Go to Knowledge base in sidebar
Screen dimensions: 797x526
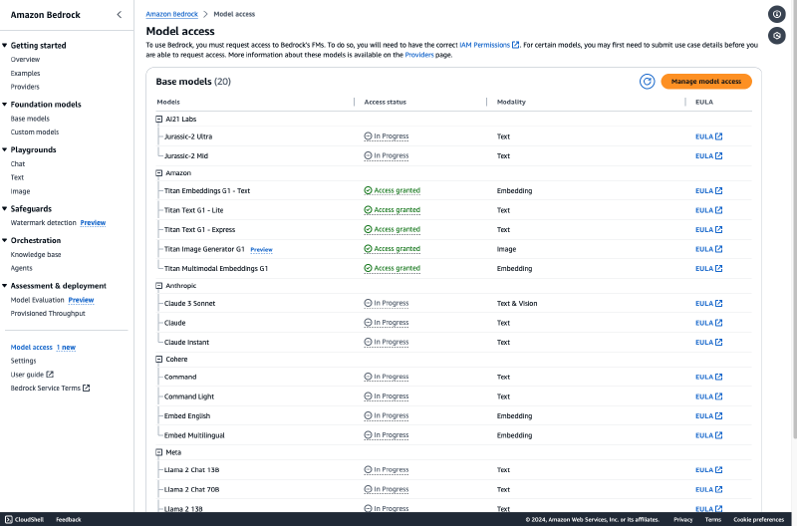click(x=36, y=254)
